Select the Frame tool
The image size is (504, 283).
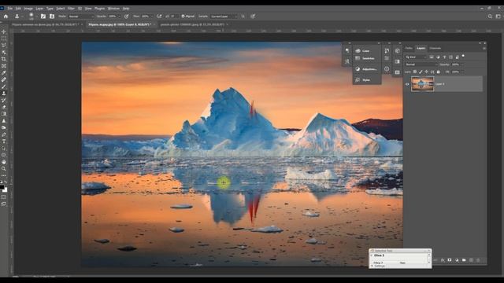pyautogui.click(x=4, y=66)
